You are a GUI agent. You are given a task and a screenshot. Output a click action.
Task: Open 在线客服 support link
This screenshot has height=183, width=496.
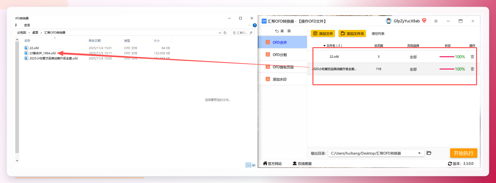tap(302, 163)
